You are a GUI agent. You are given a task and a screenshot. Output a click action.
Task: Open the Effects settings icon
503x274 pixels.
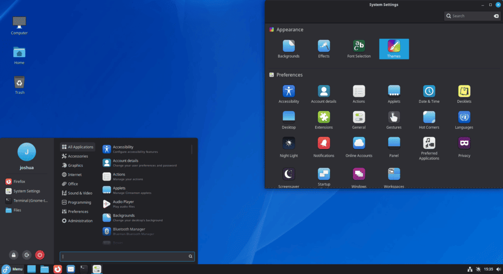coord(324,49)
